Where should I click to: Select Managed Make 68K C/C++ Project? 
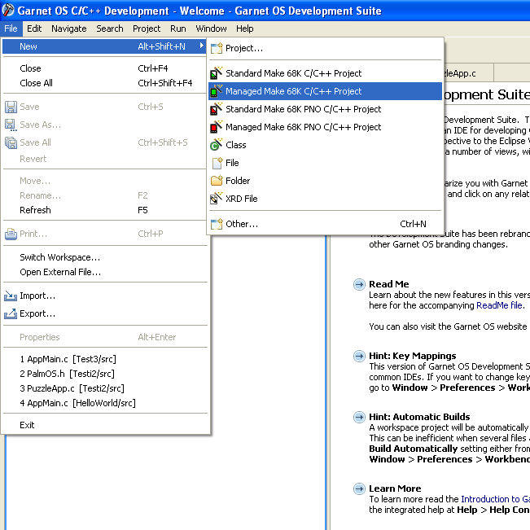325,91
